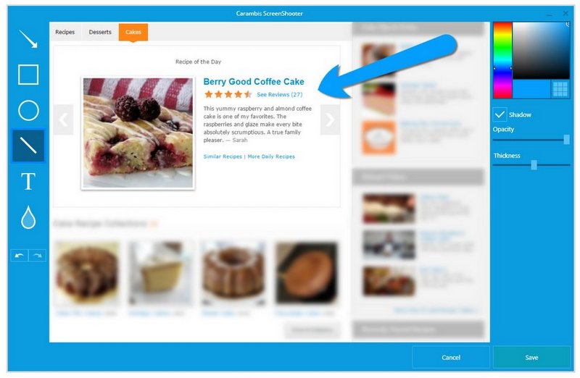Select the Ellipse shape tool
The width and height of the screenshot is (580, 378).
[28, 110]
